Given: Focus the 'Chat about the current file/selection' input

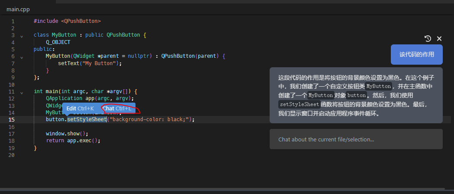Looking at the screenshot, I should [356, 139].
